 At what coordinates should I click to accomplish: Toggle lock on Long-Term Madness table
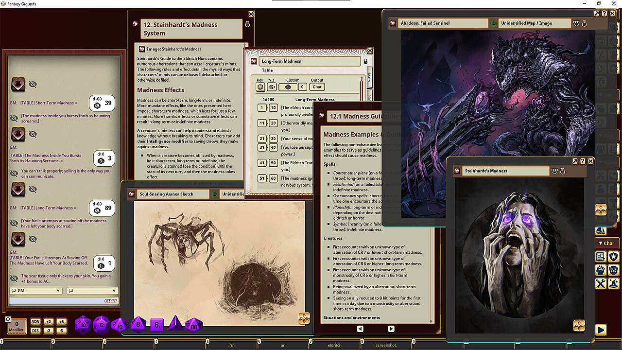pyautogui.click(x=365, y=61)
